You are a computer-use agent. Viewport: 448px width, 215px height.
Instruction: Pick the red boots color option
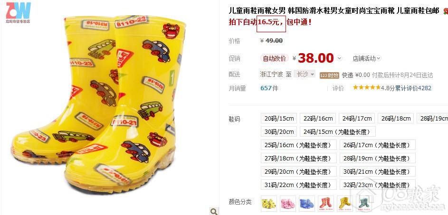click(326, 203)
